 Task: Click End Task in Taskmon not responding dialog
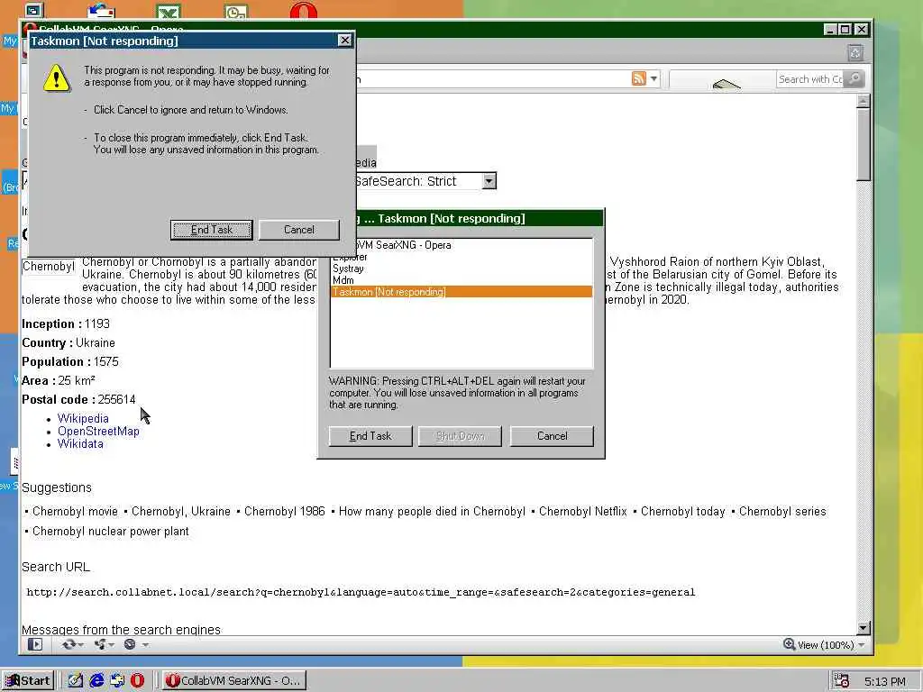211,230
